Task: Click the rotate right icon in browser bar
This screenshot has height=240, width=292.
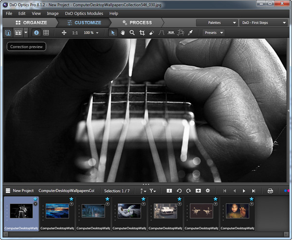Action: tap(188, 191)
